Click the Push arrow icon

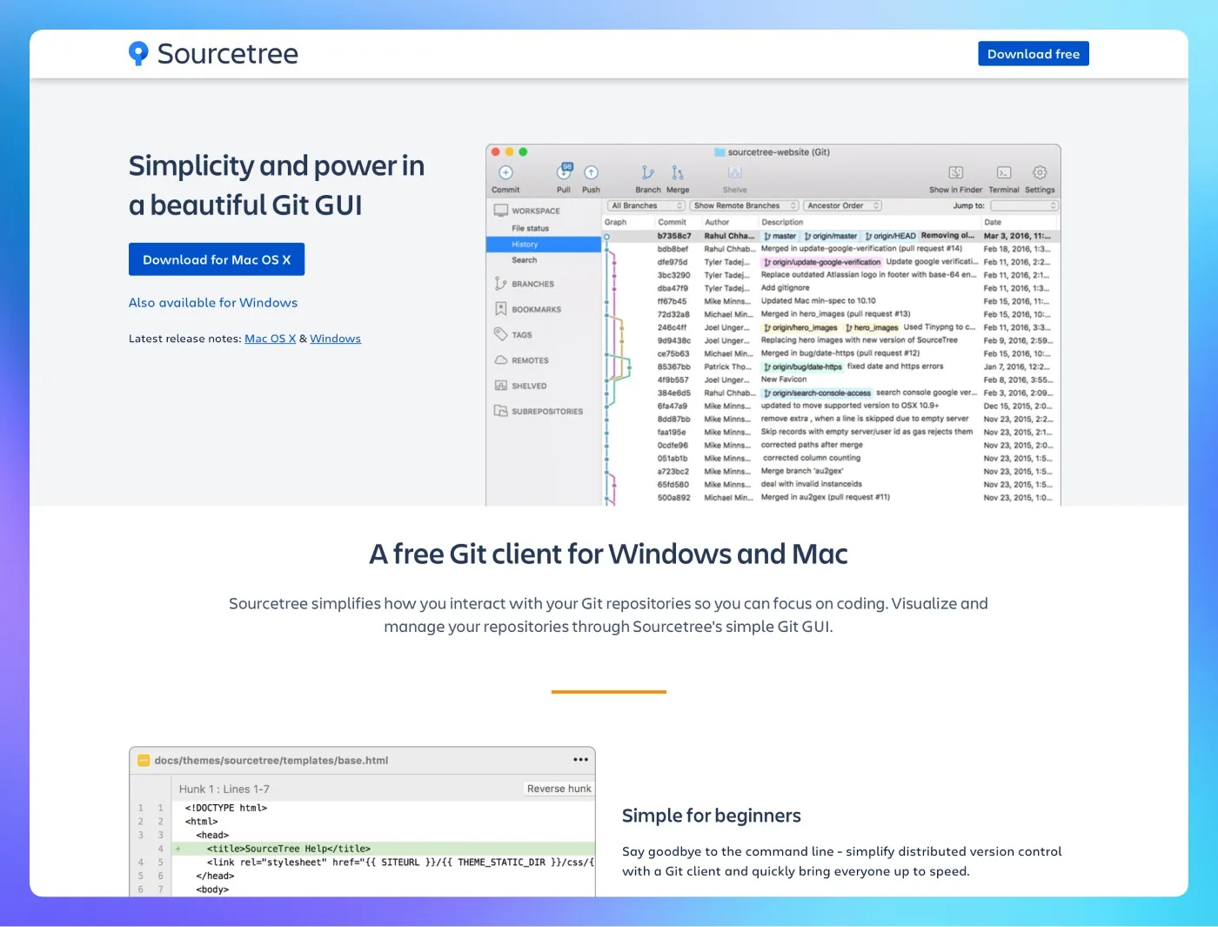click(x=591, y=172)
